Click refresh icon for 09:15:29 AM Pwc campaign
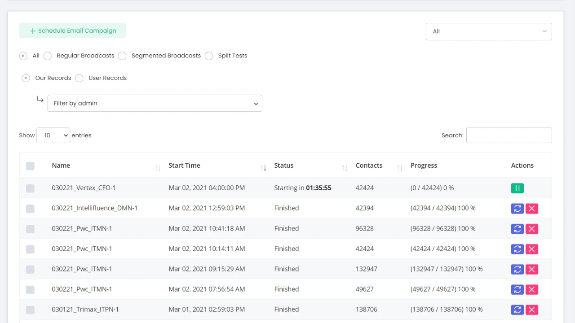The image size is (575, 323). [x=517, y=269]
